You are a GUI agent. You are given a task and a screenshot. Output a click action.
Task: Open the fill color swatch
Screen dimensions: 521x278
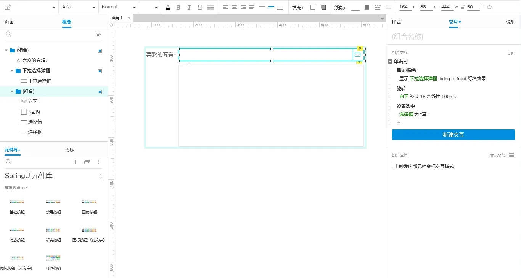click(313, 7)
